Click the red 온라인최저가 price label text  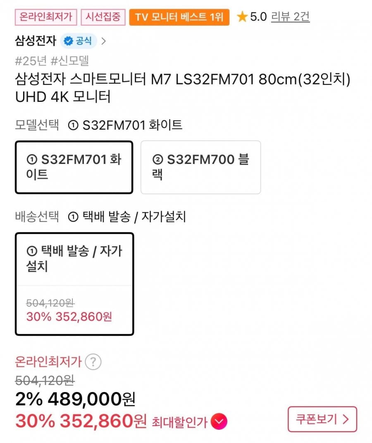[48, 362]
